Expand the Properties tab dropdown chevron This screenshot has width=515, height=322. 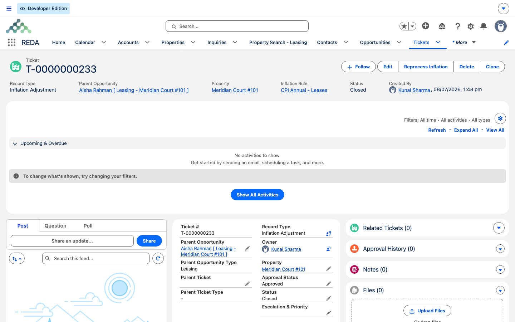tap(193, 42)
